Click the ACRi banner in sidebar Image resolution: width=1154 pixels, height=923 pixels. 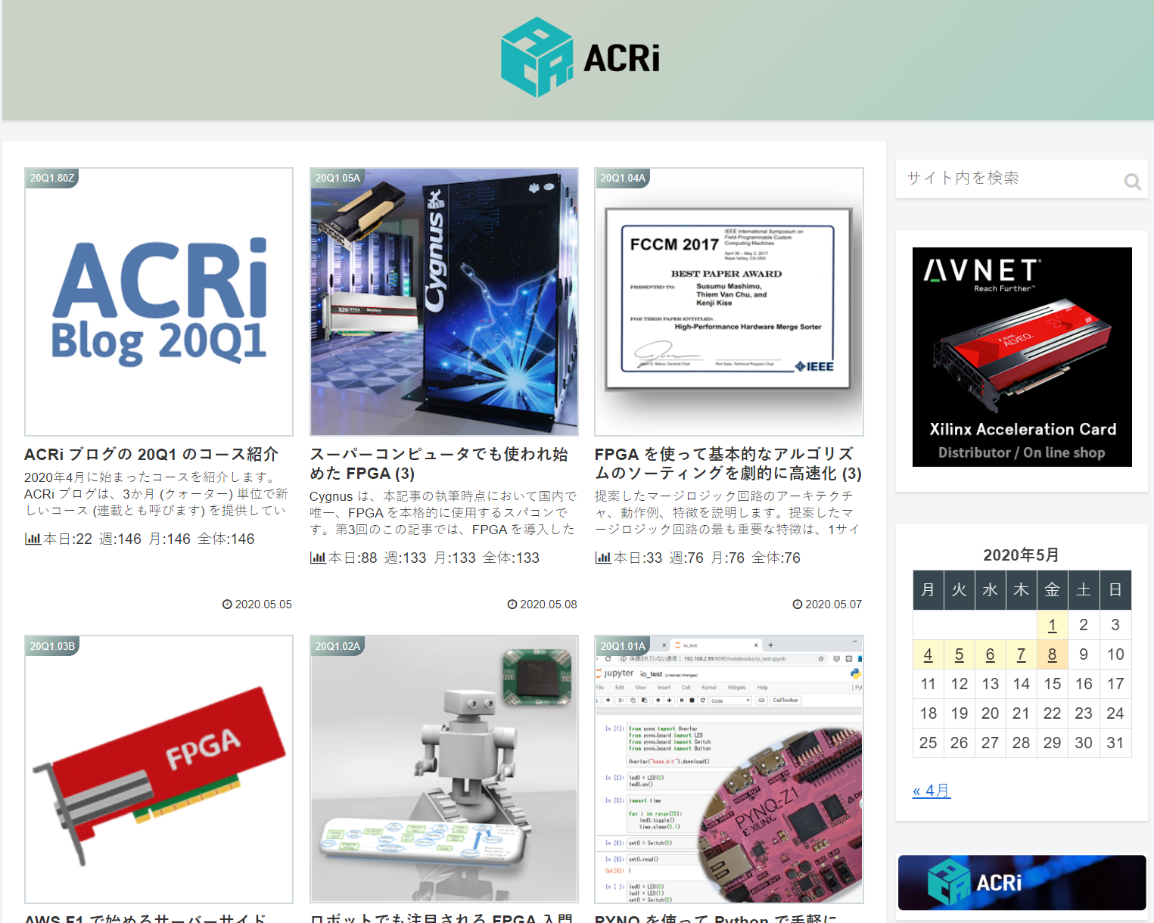(x=1022, y=882)
